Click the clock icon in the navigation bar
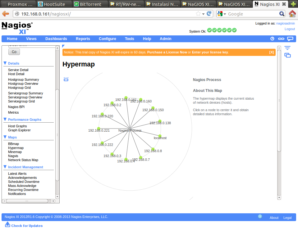 pos(272,39)
